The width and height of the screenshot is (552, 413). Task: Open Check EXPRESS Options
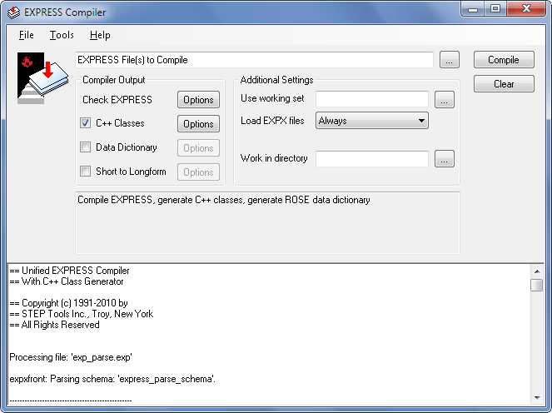coord(198,100)
